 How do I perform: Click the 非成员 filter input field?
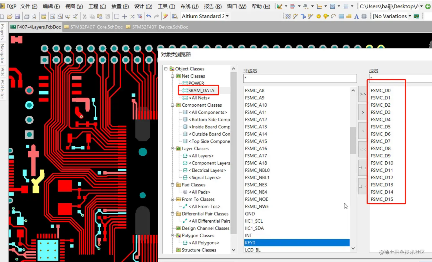pos(300,78)
